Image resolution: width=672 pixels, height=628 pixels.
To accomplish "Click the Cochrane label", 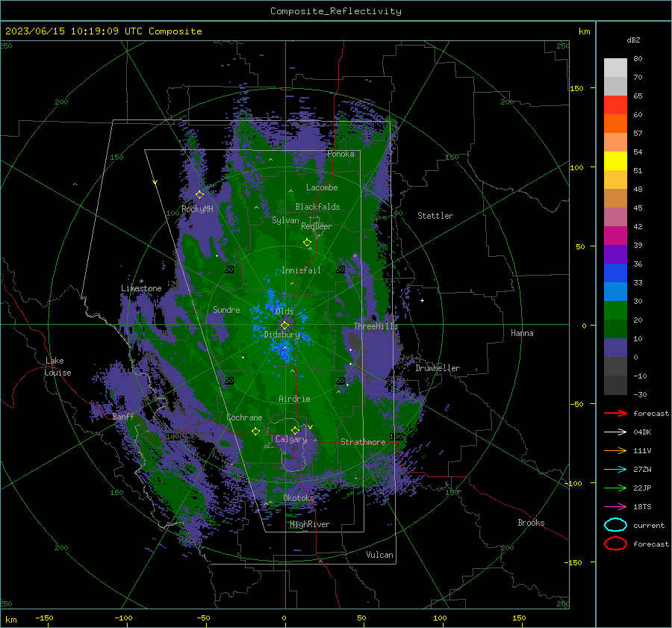I will pos(244,417).
